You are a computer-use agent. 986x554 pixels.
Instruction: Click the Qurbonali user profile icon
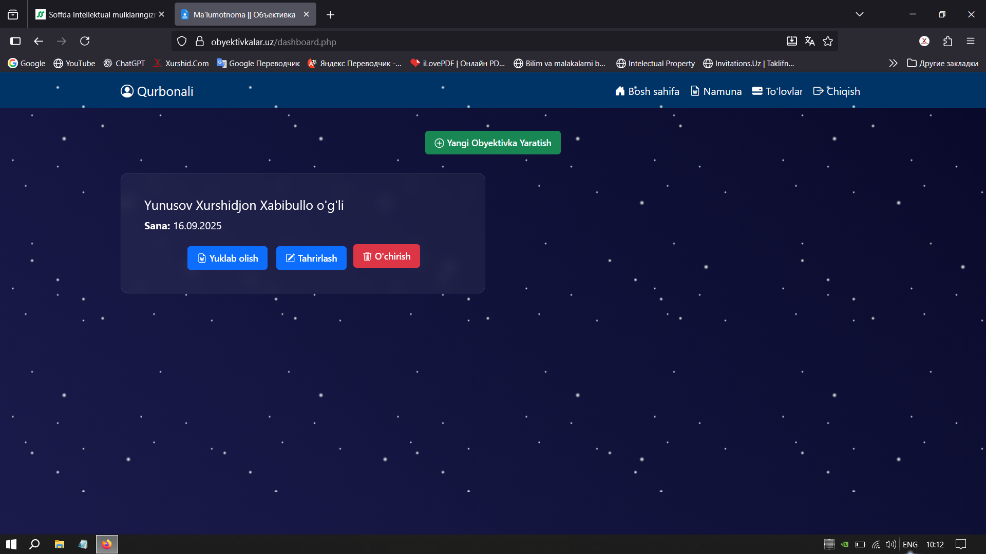pos(127,91)
